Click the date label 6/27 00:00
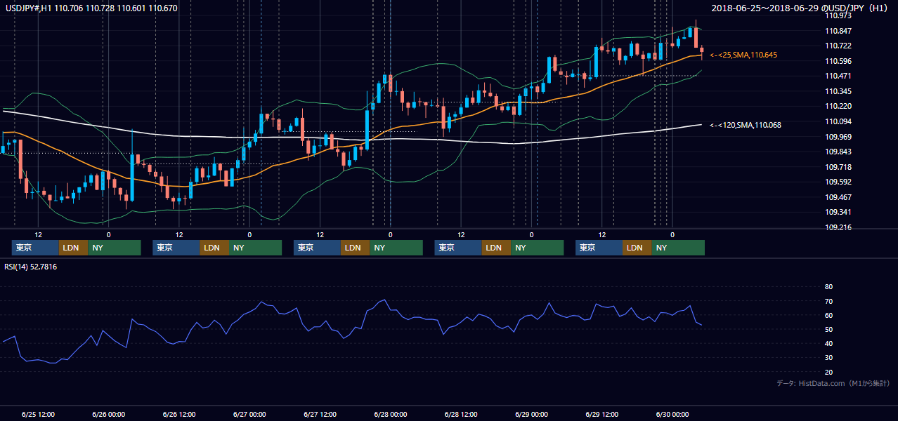This screenshot has height=421, width=898. click(x=249, y=414)
